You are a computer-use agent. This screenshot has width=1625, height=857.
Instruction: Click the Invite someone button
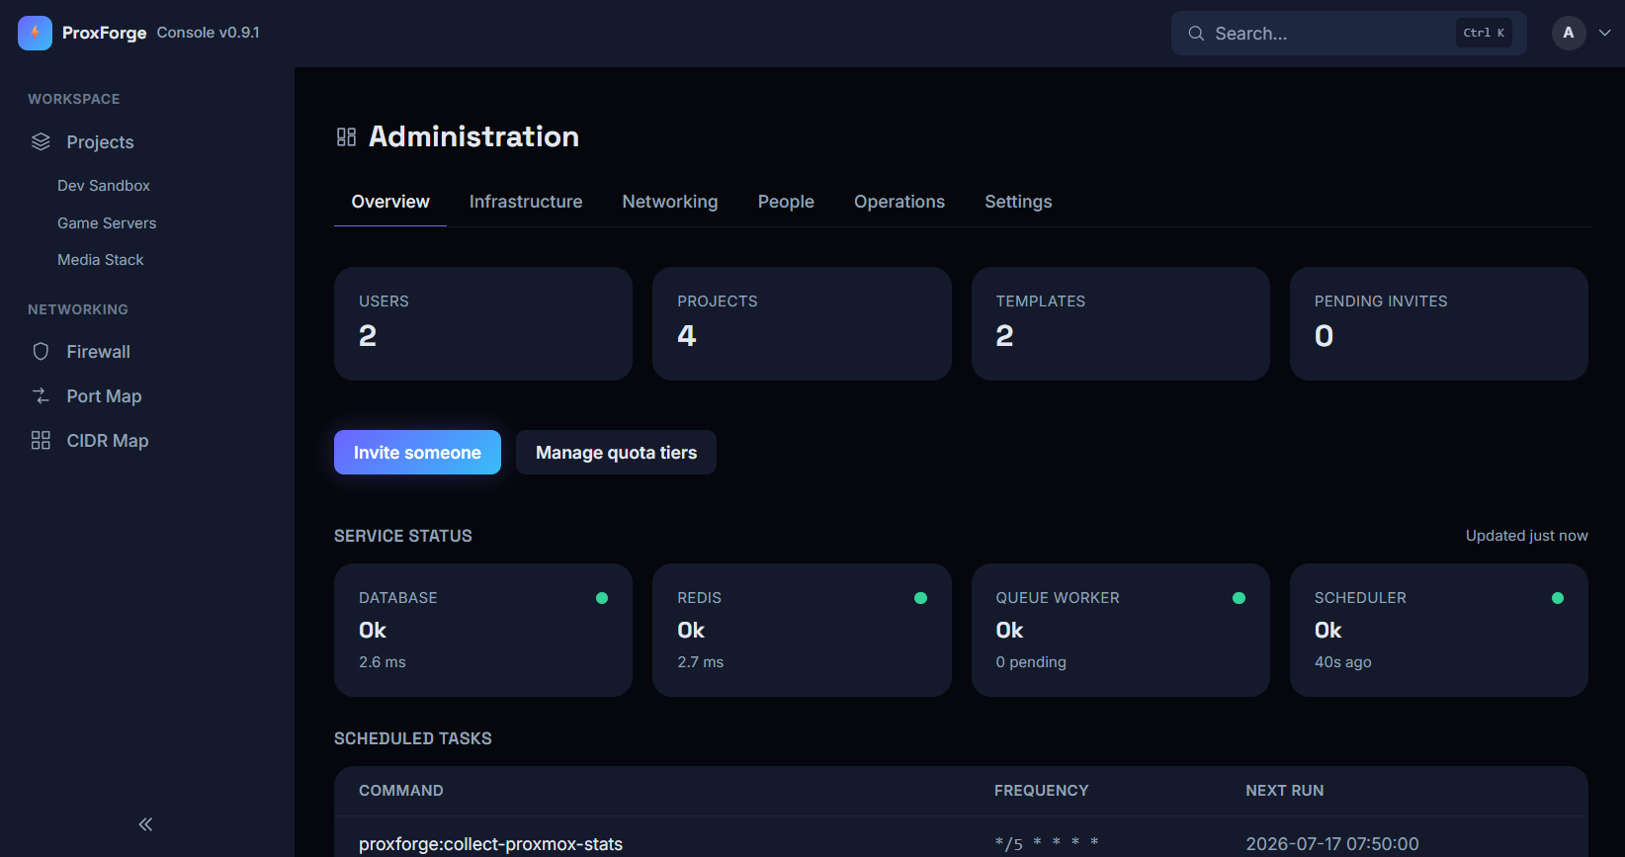pyautogui.click(x=417, y=453)
